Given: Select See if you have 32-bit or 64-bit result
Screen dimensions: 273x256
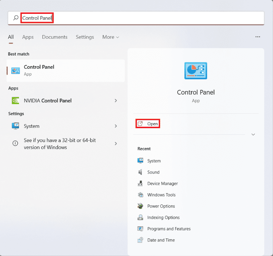Looking at the screenshot, I should click(66, 144).
